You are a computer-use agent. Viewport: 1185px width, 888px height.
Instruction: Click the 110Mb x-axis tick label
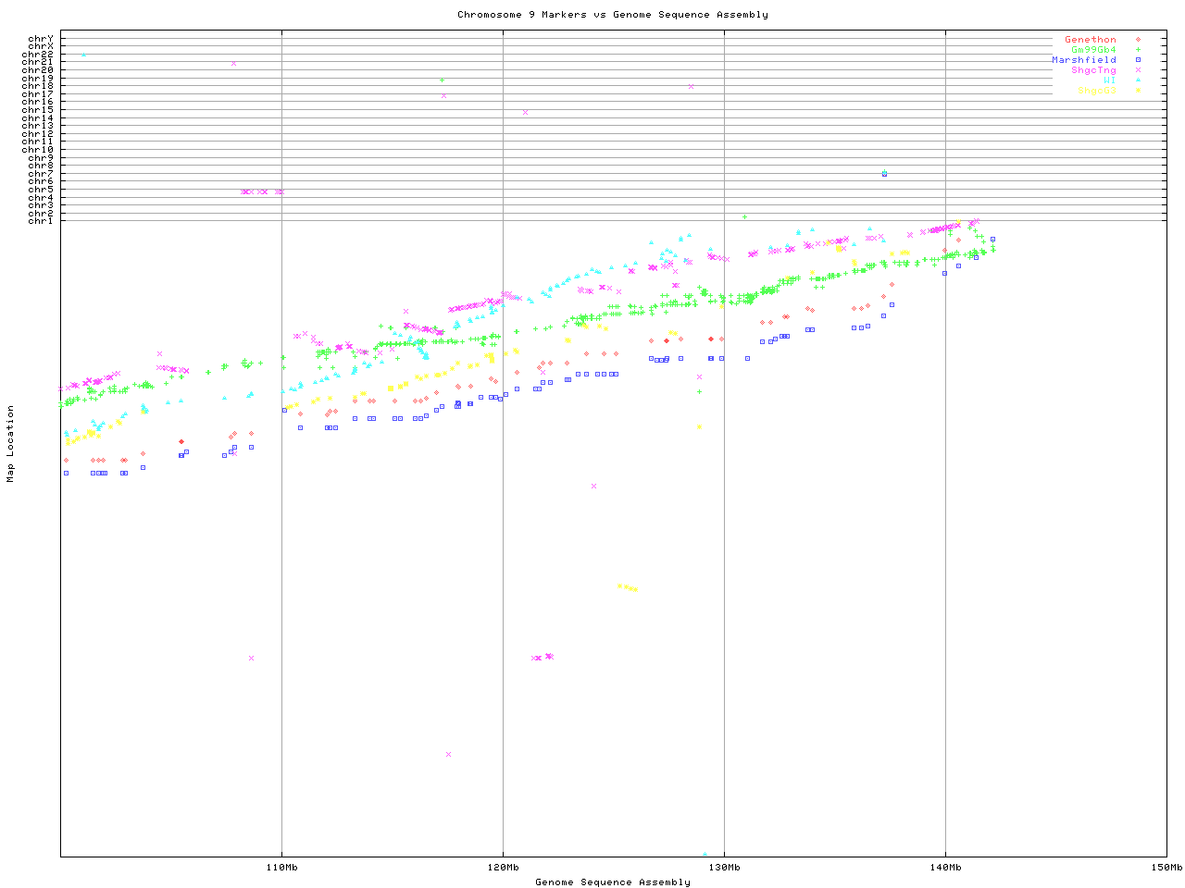pyautogui.click(x=281, y=868)
